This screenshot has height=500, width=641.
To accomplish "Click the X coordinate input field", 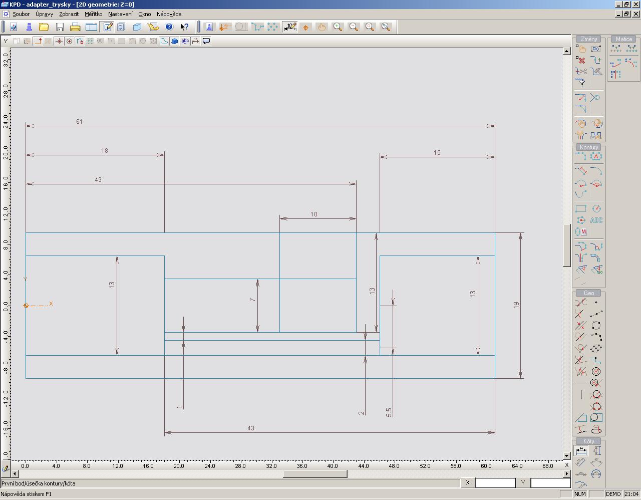I will click(x=495, y=483).
